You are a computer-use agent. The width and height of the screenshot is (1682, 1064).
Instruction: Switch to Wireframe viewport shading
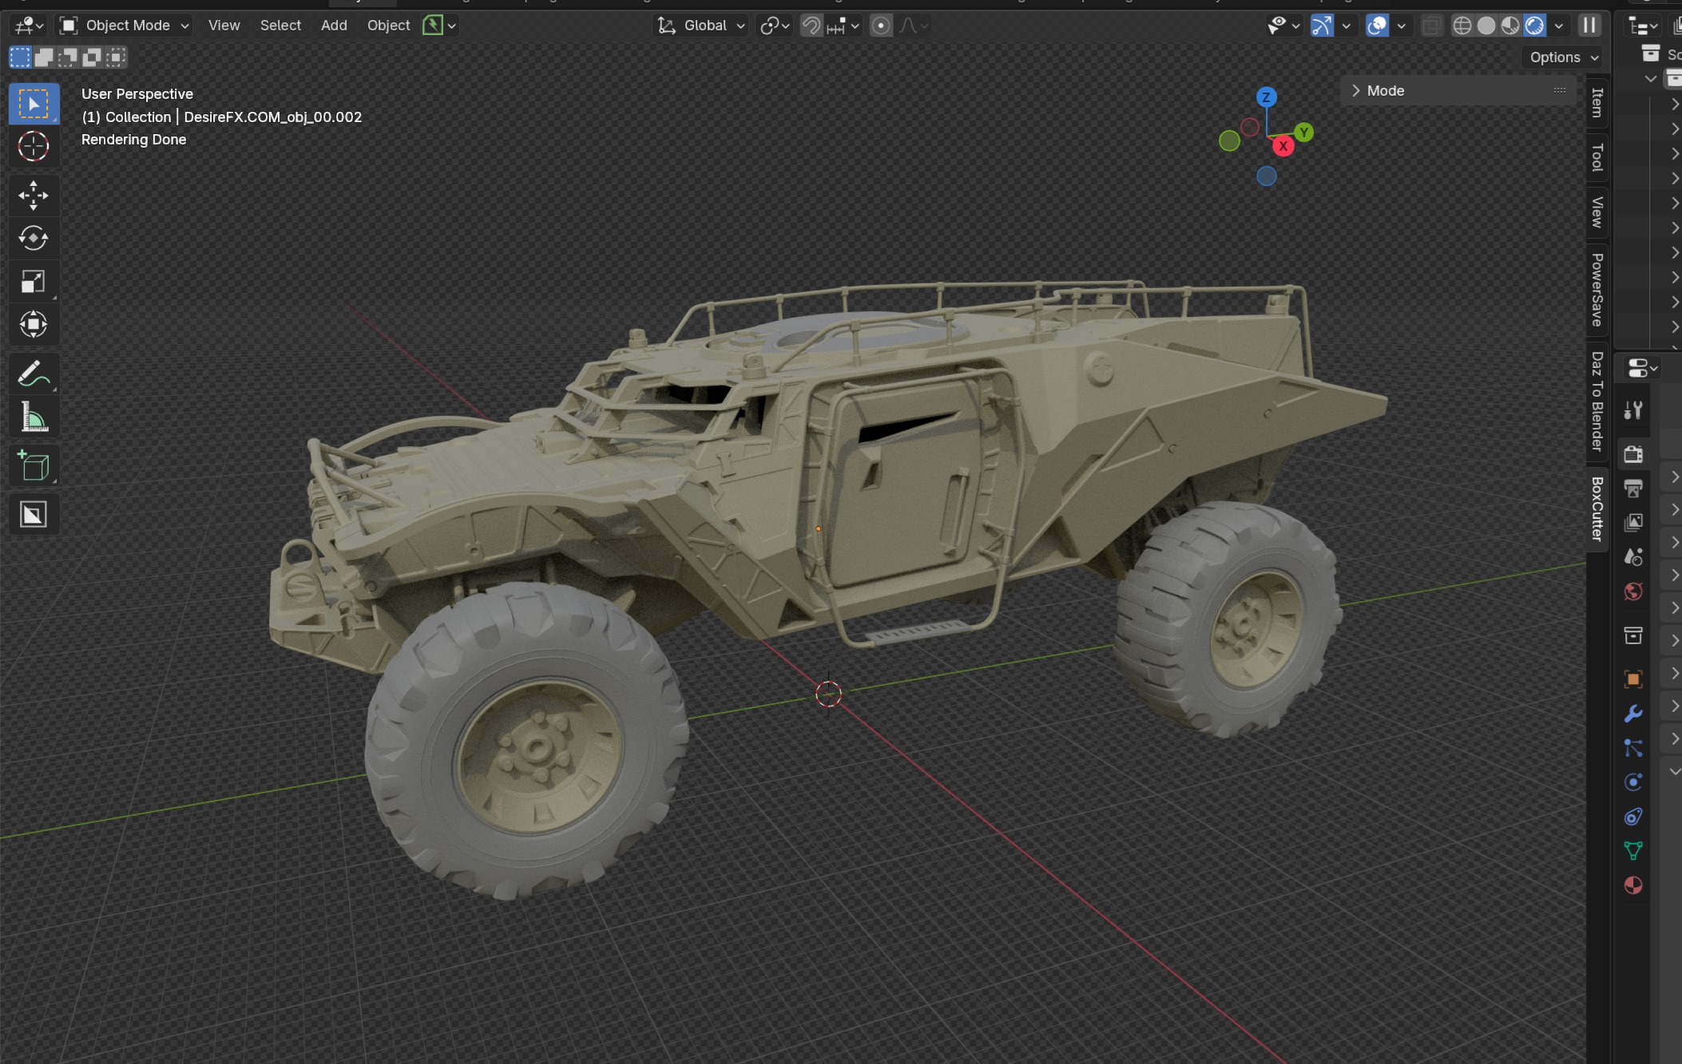pyautogui.click(x=1462, y=26)
